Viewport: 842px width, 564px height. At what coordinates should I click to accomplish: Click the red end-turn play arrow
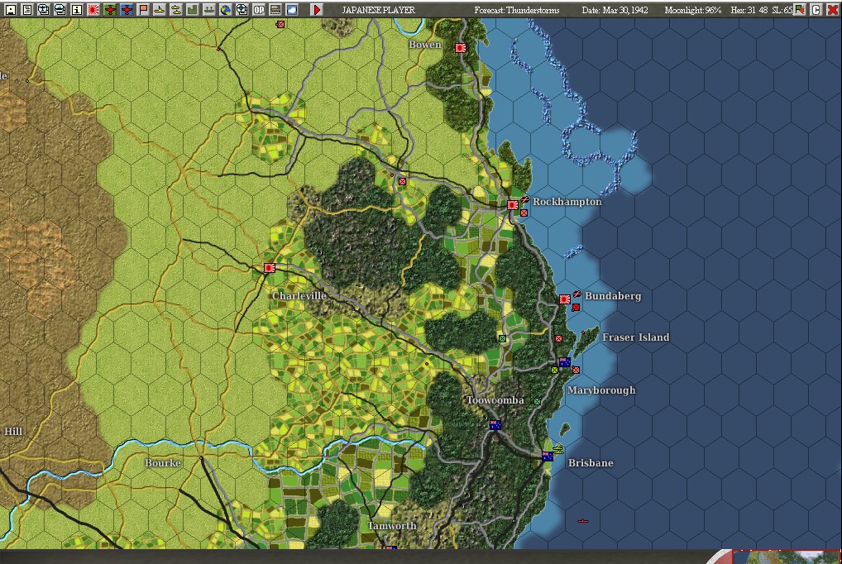point(317,10)
